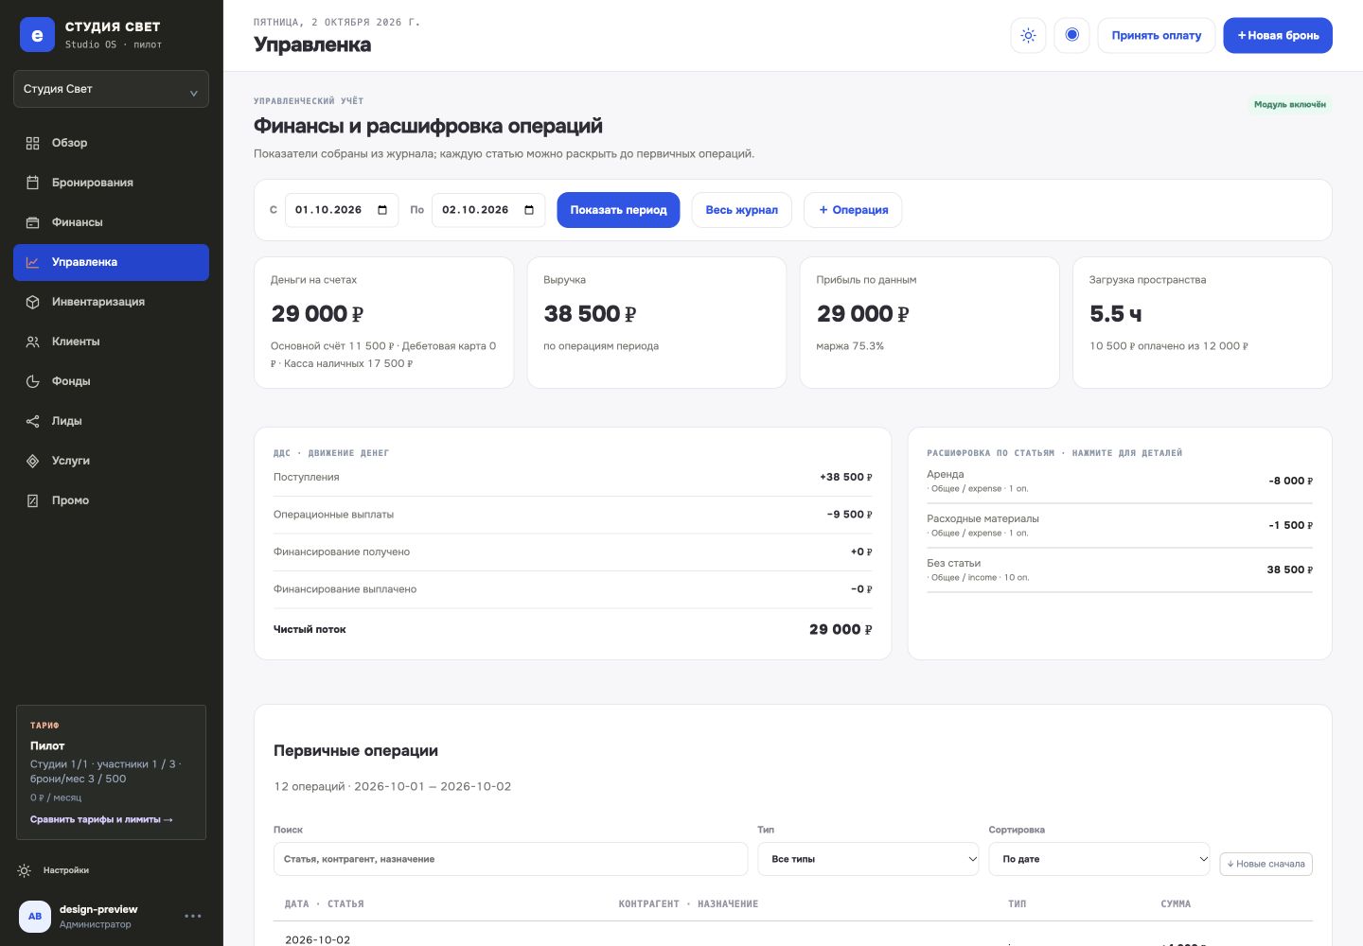The image size is (1363, 946).
Task: Click the Инвентаризация box icon
Action: [32, 302]
